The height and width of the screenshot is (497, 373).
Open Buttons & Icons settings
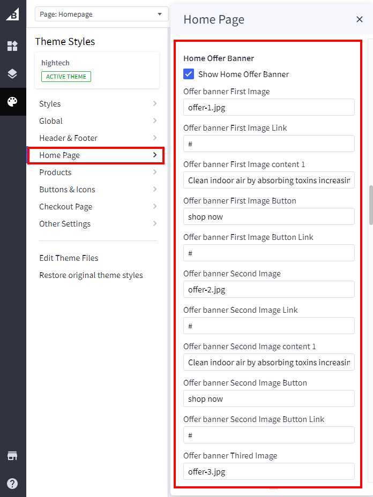tap(97, 190)
